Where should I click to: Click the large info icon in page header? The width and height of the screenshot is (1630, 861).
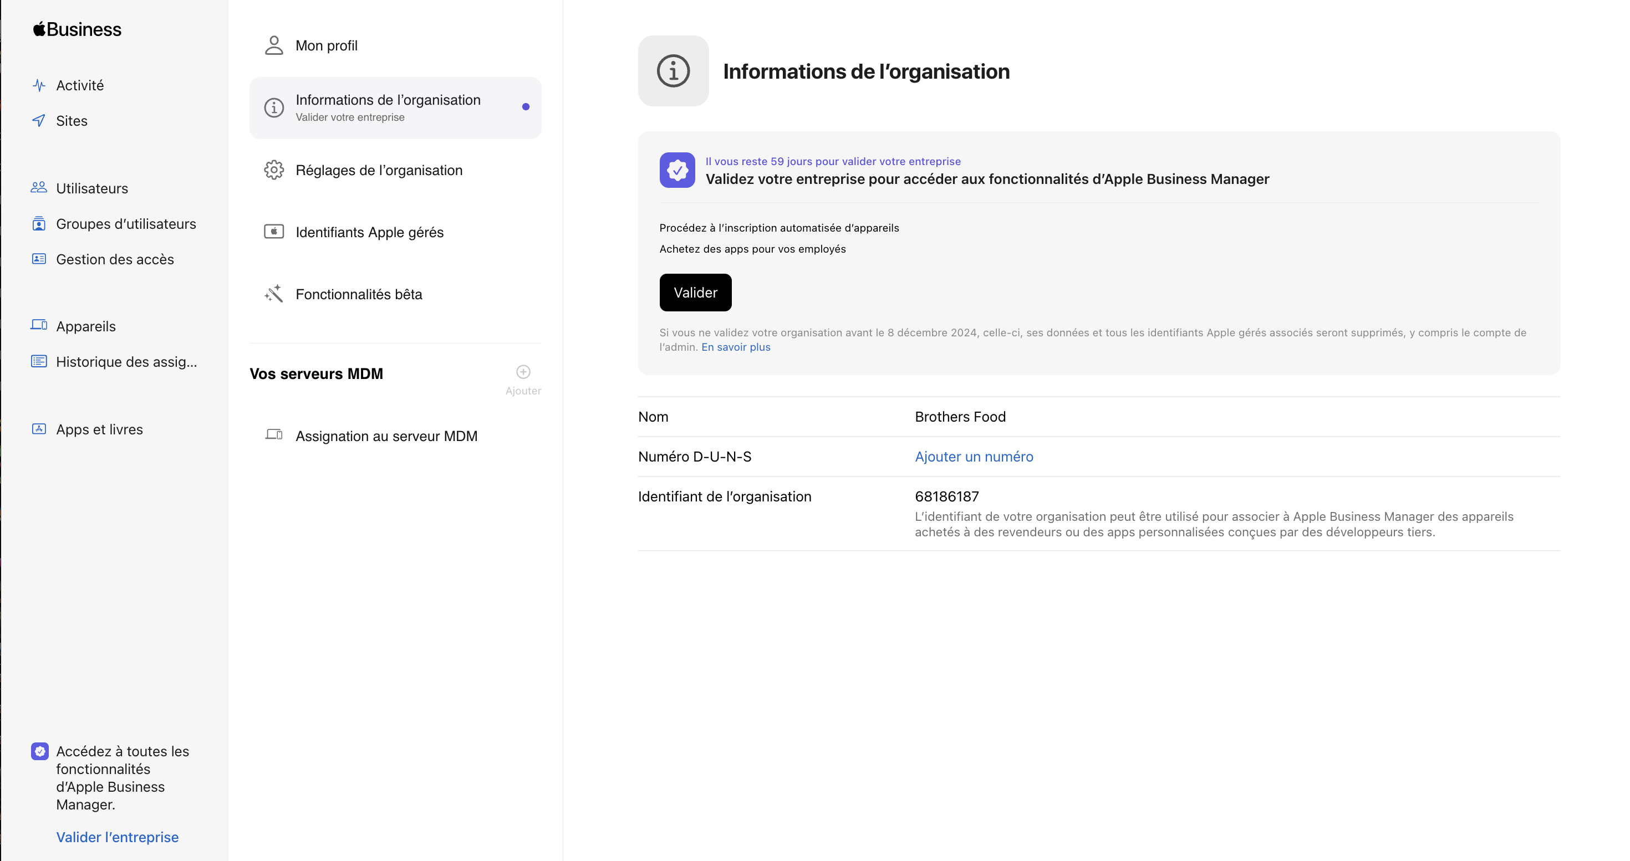(x=673, y=71)
